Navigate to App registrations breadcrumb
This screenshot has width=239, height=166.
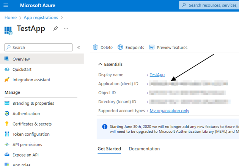(x=41, y=18)
